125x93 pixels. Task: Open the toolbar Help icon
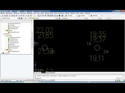tap(62, 16)
